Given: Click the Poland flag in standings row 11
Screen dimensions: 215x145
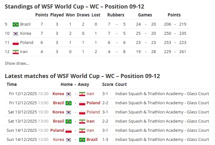Looking at the screenshot, I should [16, 43].
